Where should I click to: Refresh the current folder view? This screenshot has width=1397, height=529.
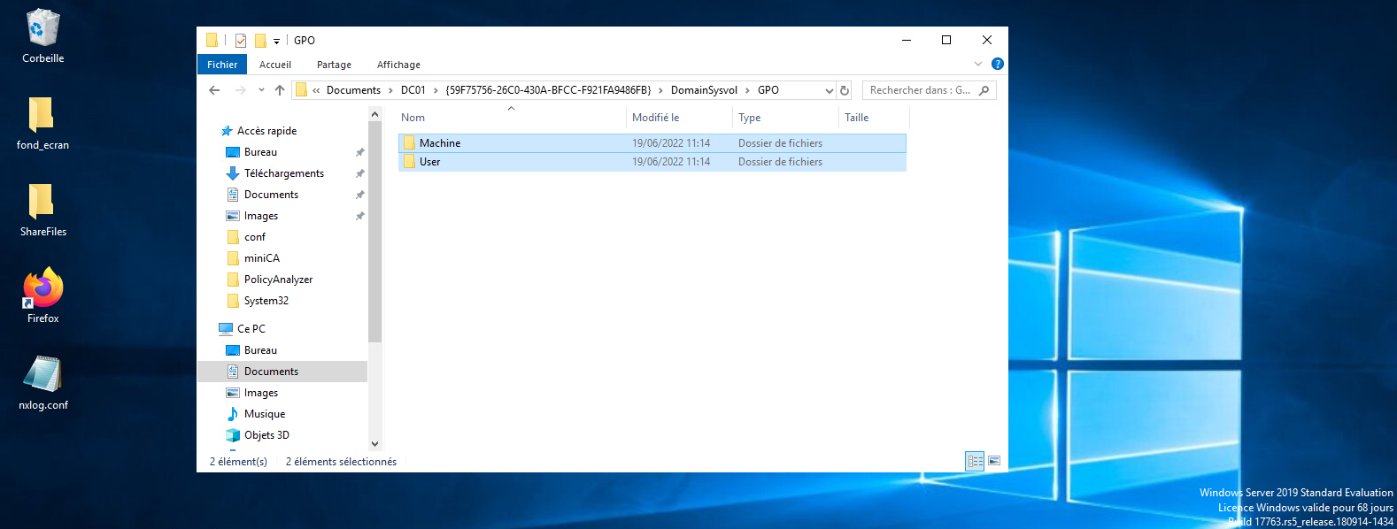[845, 90]
